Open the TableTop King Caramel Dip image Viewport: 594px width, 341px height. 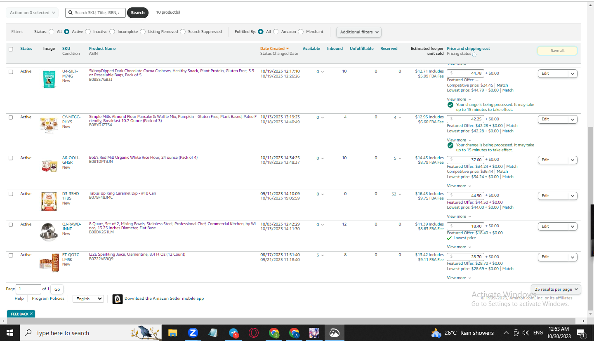click(x=49, y=202)
